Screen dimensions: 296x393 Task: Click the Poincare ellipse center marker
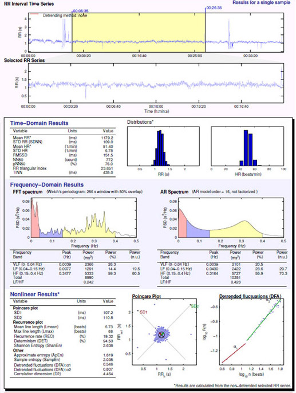pyautogui.click(x=161, y=335)
